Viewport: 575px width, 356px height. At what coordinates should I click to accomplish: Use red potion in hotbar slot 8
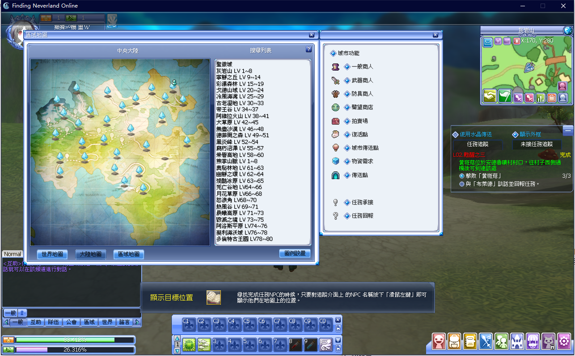[x=295, y=345]
